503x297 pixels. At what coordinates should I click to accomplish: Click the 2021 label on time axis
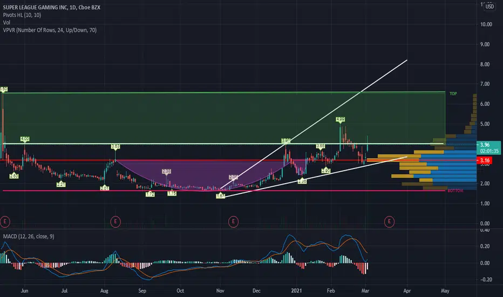296,291
